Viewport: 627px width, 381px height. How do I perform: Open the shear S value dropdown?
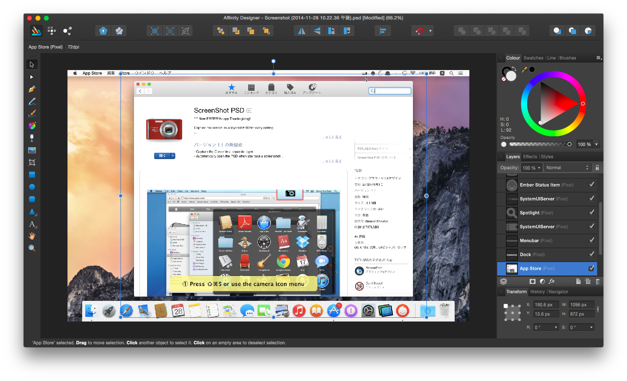point(591,327)
